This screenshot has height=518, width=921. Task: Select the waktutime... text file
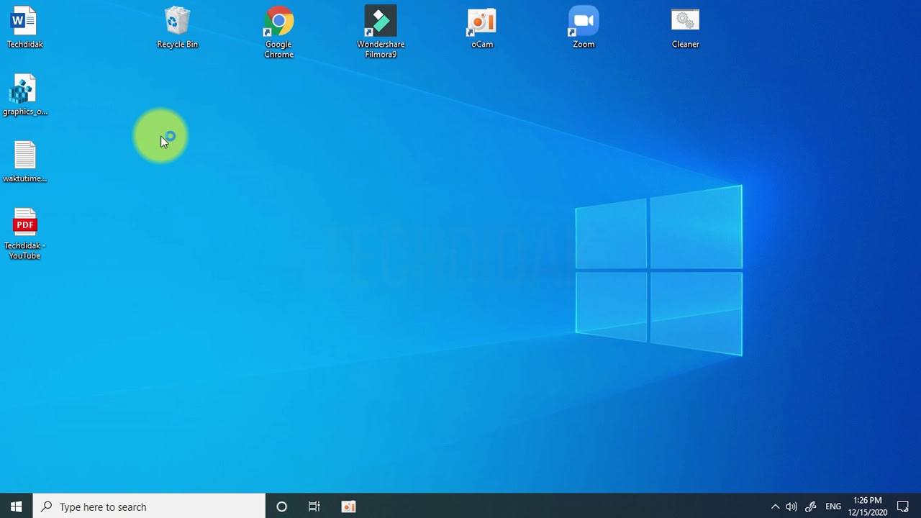24,162
